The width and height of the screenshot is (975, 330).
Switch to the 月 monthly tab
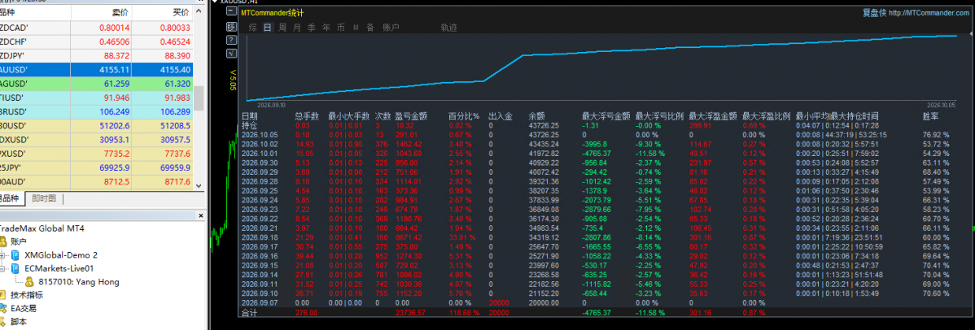click(x=296, y=28)
